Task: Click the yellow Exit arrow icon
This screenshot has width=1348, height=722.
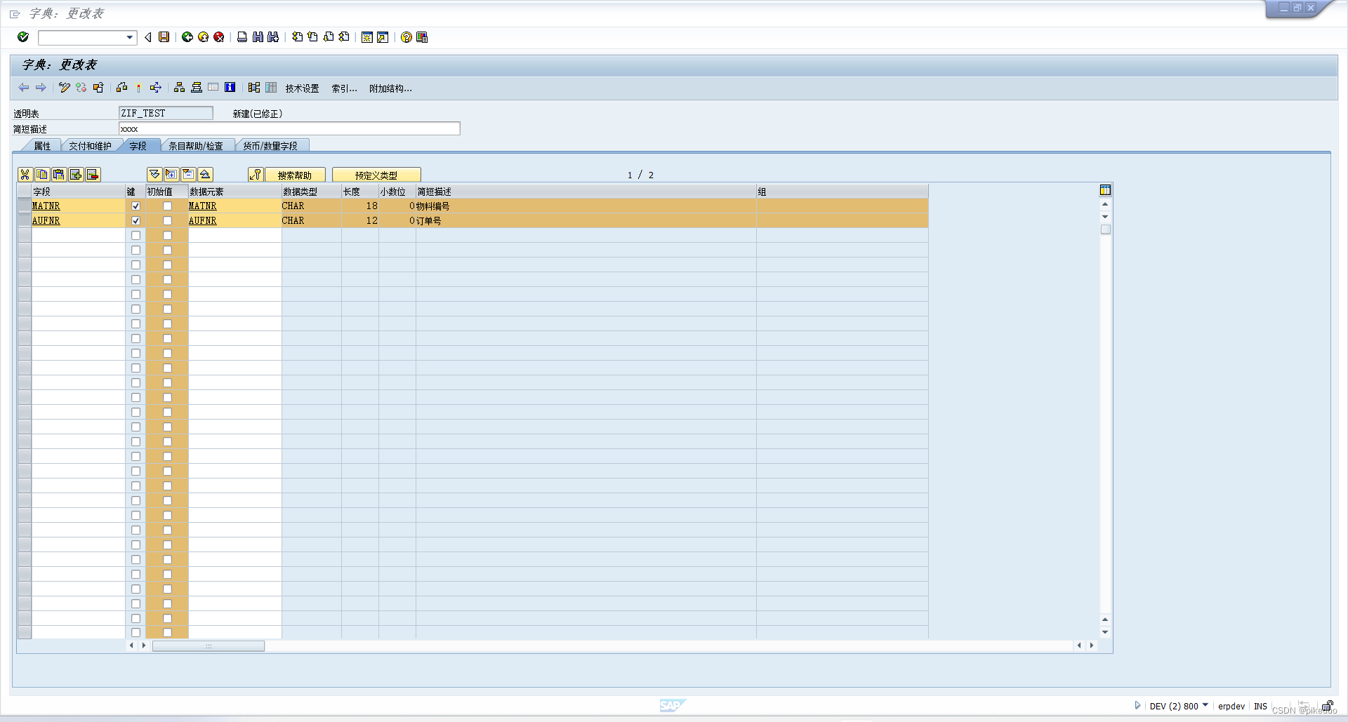Action: pyautogui.click(x=203, y=37)
